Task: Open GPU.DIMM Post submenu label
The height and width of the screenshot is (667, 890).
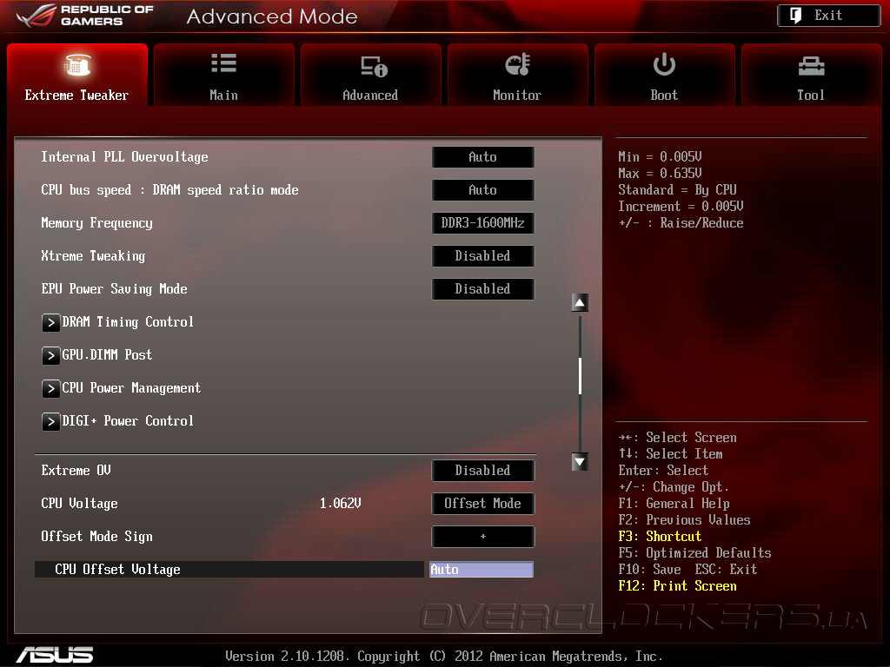Action: (x=107, y=355)
